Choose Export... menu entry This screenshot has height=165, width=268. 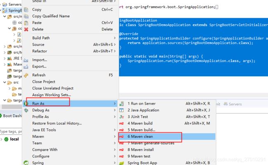(x=71, y=66)
